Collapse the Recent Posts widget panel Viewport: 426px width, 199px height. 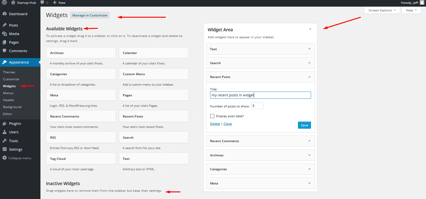(x=309, y=77)
